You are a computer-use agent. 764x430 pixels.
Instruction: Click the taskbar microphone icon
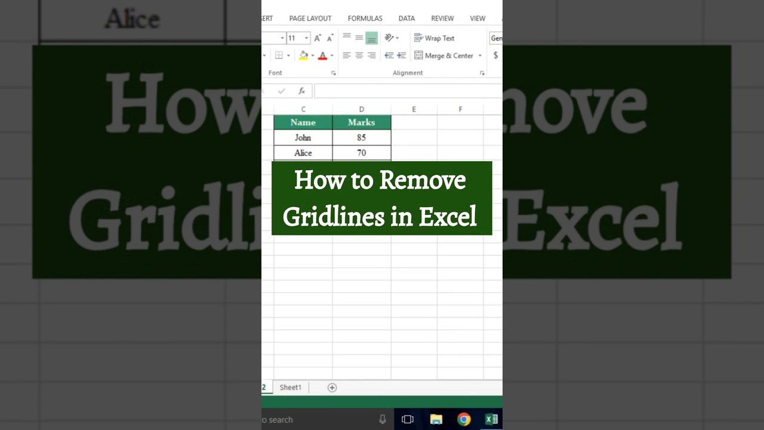click(383, 419)
